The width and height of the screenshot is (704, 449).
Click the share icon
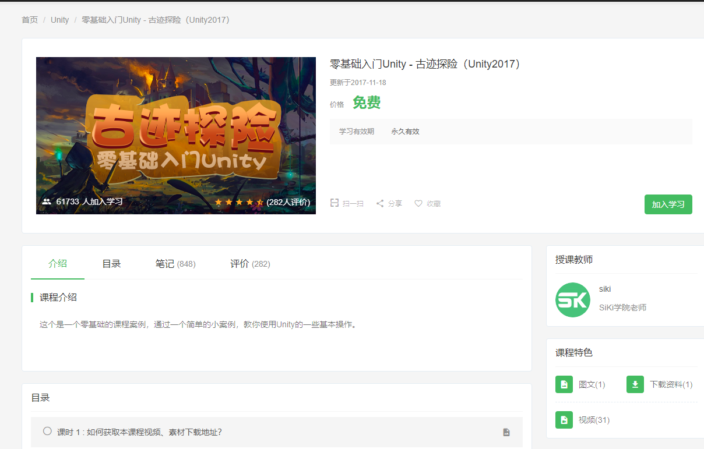tap(380, 203)
